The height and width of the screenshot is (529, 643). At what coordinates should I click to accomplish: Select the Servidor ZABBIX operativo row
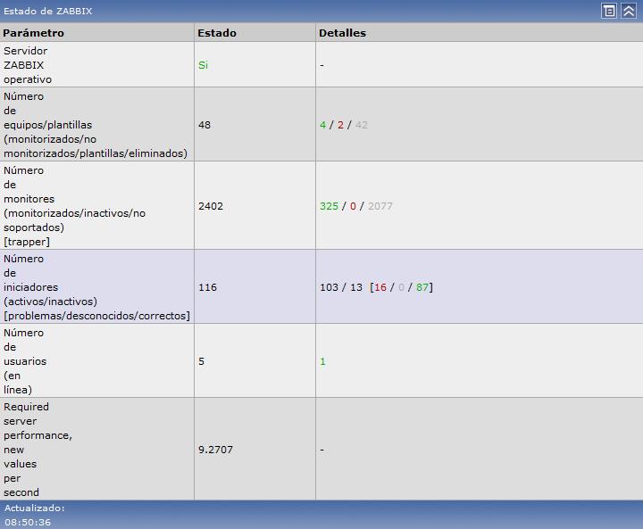27,65
